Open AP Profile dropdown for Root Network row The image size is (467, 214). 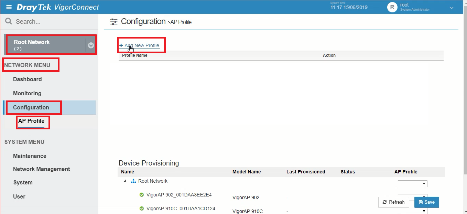click(413, 184)
